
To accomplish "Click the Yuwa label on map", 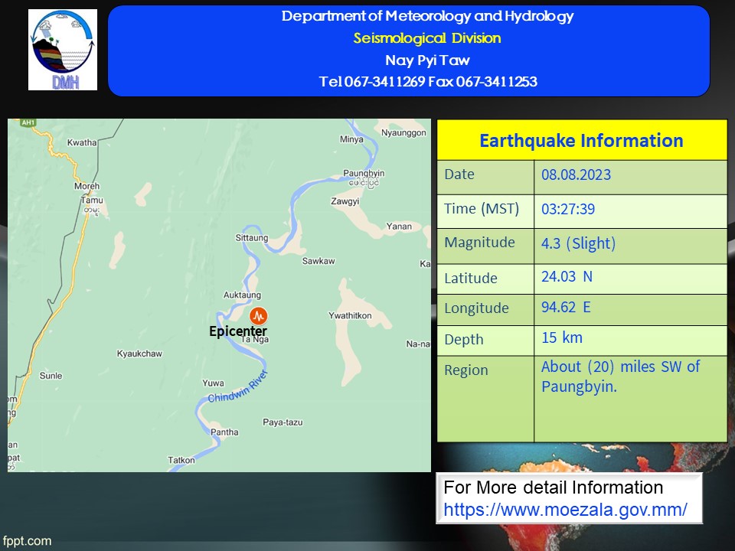I will coord(213,383).
